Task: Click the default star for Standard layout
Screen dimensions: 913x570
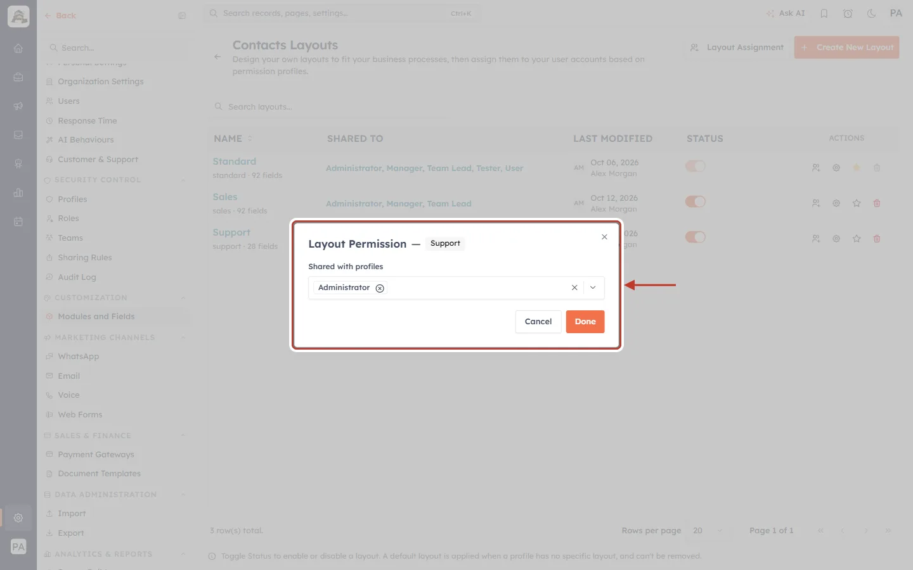Action: [857, 168]
